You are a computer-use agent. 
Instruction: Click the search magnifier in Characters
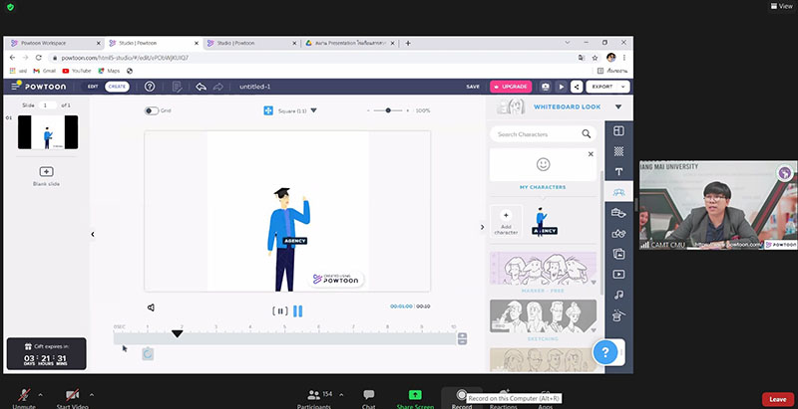click(x=587, y=134)
